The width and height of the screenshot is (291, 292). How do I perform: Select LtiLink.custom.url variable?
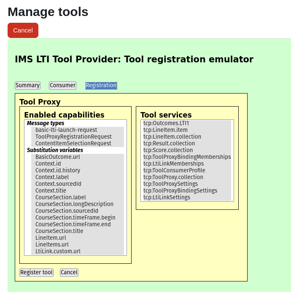[78, 251]
